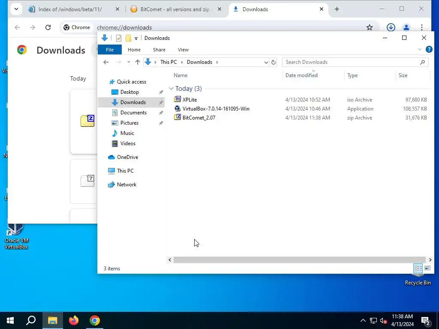Go back in File Explorer

tap(106, 62)
